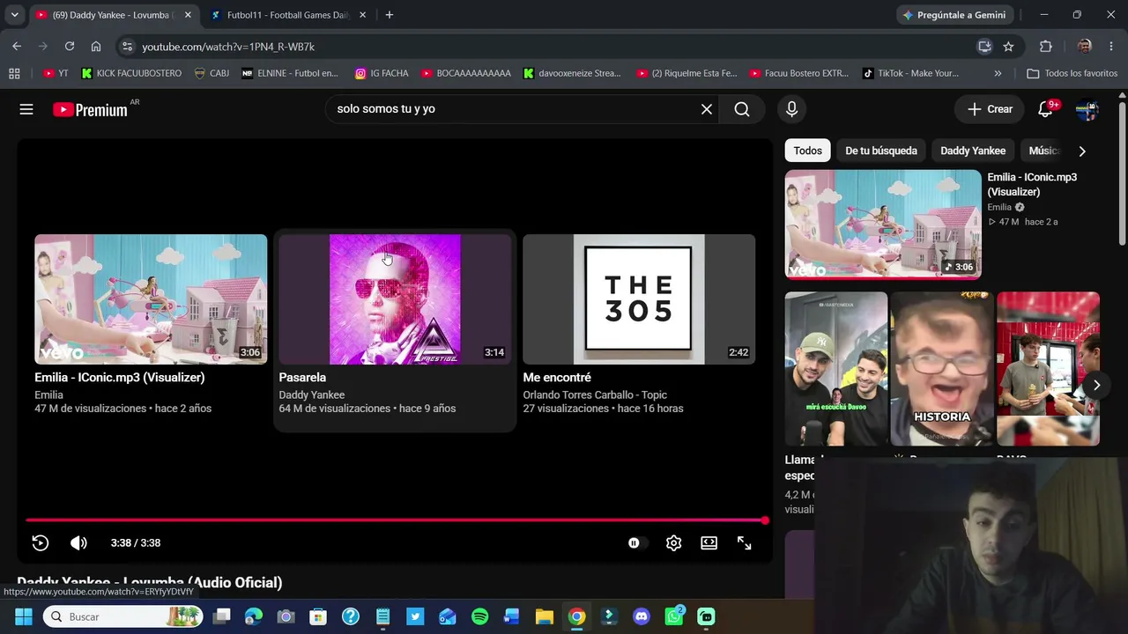Open the 'Pasarela' video title
This screenshot has height=634, width=1128.
302,377
